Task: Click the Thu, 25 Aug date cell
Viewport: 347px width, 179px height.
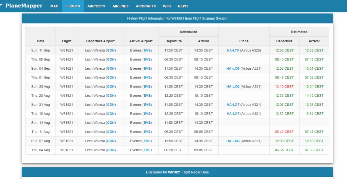Action: click(x=41, y=96)
